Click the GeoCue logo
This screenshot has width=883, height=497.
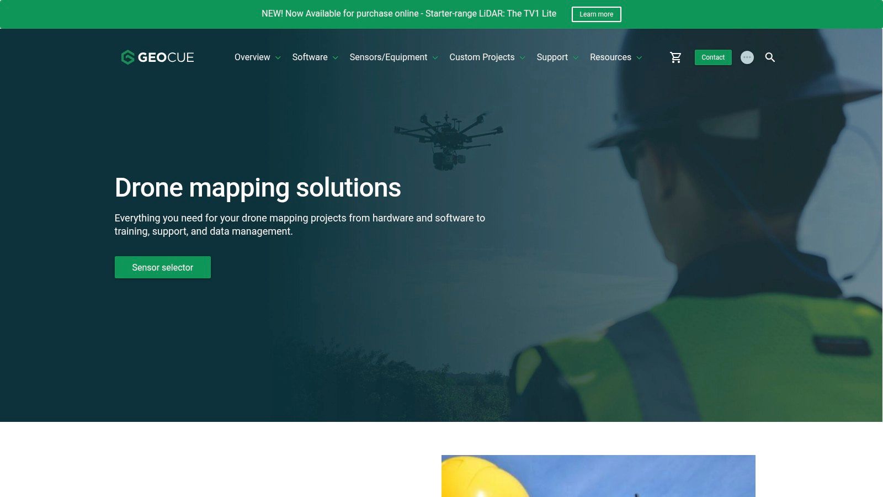tap(157, 57)
